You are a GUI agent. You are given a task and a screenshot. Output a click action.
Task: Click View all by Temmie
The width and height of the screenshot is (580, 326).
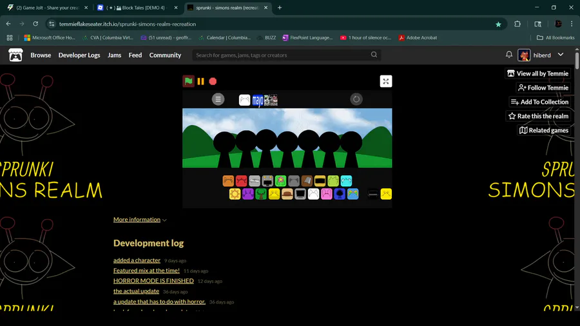(x=538, y=73)
